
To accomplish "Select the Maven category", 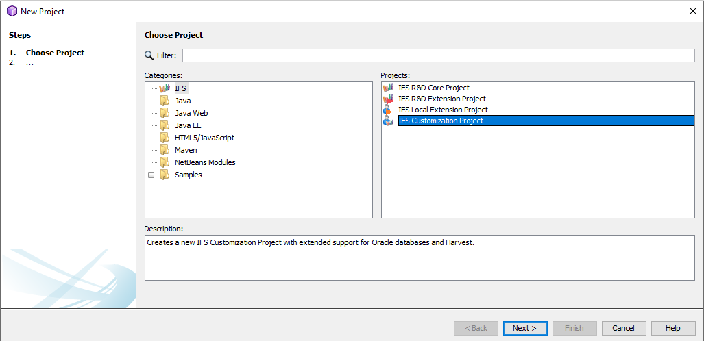I will tap(186, 150).
